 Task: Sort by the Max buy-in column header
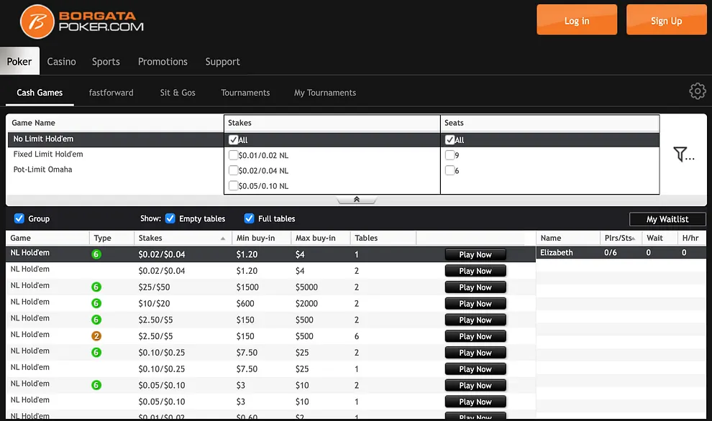pyautogui.click(x=321, y=238)
